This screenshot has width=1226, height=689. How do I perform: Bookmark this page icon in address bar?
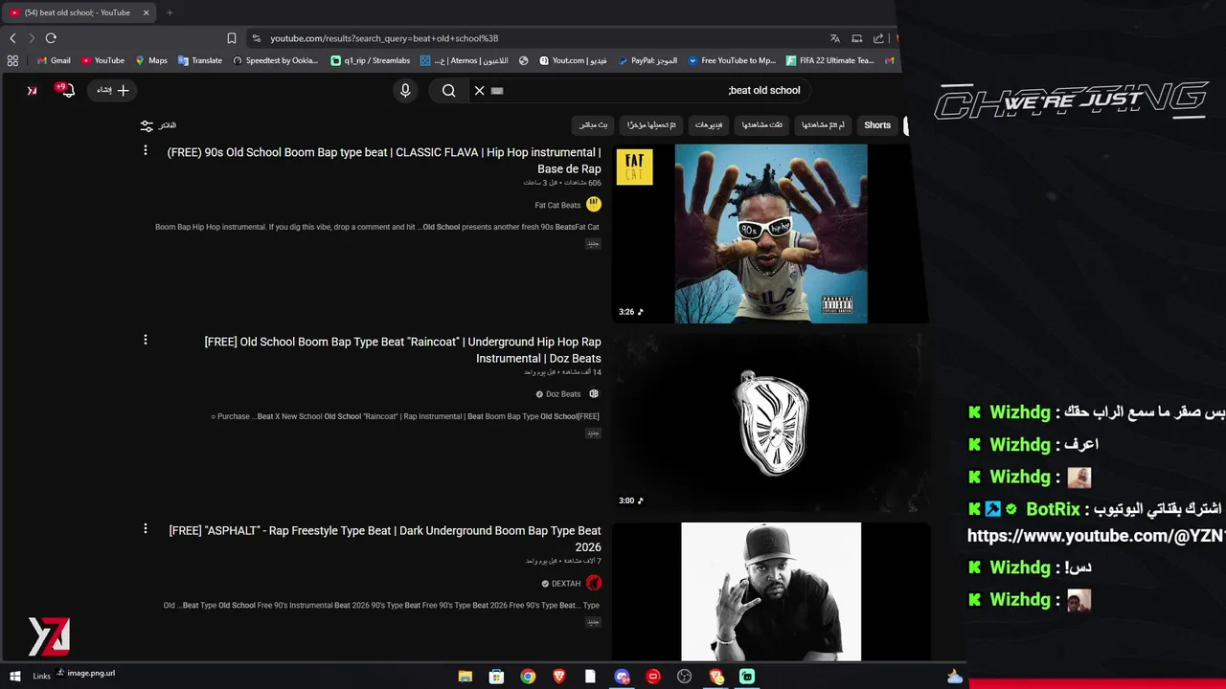click(232, 38)
